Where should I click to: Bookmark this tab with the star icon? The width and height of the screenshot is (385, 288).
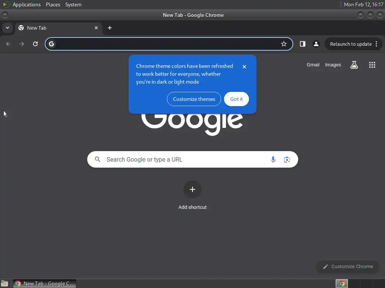tap(284, 44)
